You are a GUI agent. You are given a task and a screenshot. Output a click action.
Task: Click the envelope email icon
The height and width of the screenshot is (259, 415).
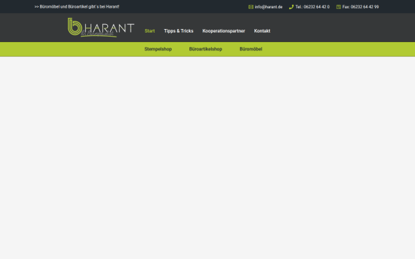[x=251, y=7]
